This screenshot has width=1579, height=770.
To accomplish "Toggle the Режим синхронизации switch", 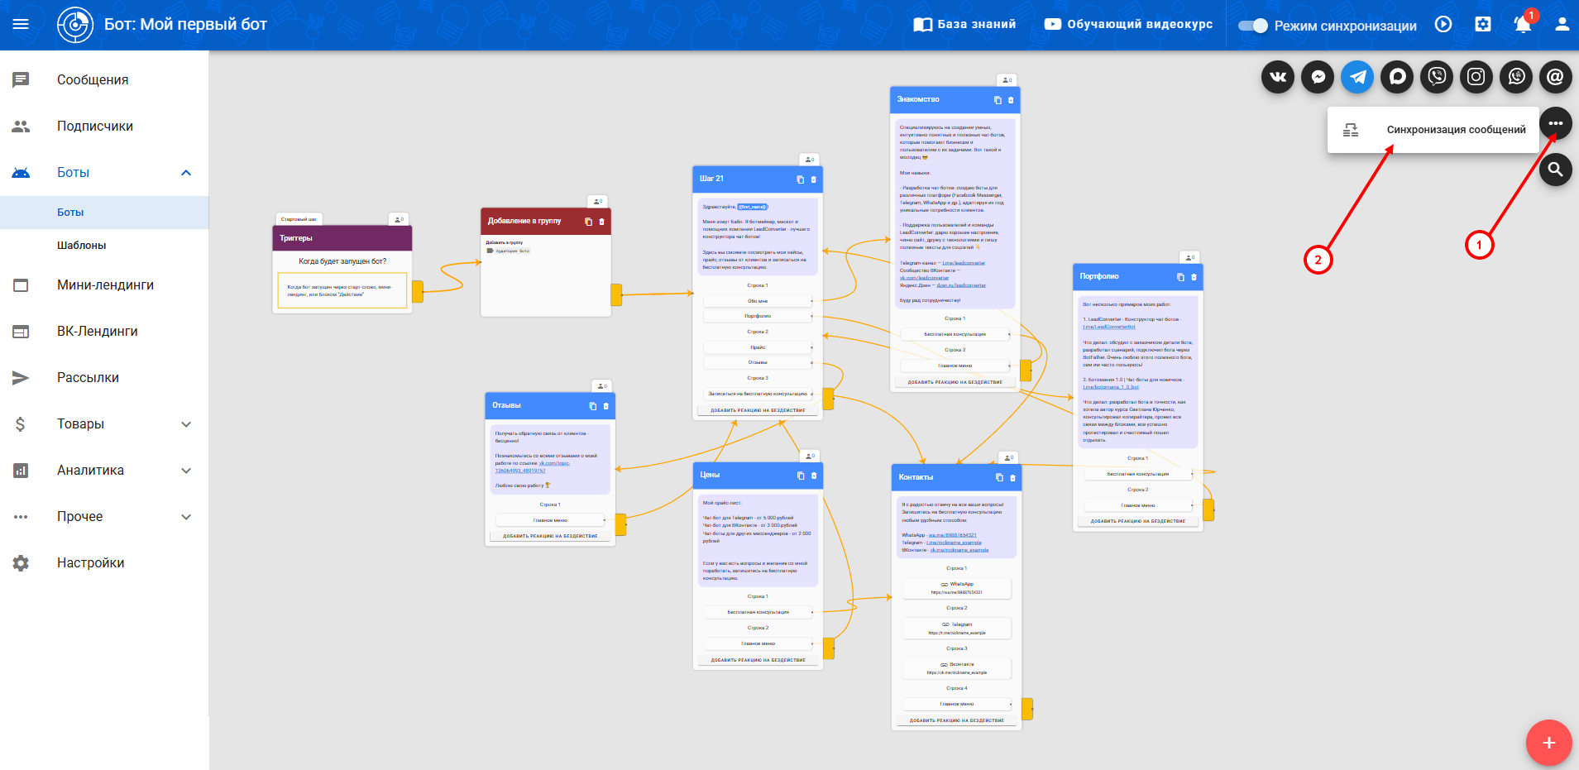I will coord(1252,26).
